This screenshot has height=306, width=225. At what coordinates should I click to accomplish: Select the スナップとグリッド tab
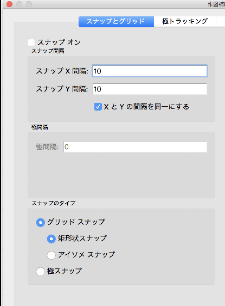pyautogui.click(x=116, y=21)
